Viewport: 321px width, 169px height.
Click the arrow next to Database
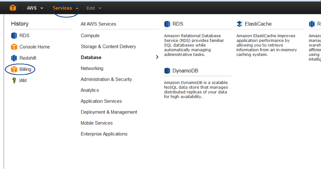coord(157,57)
